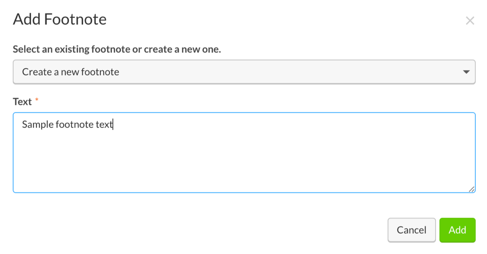
Task: Click the empty middle of the text area
Action: [x=244, y=157]
